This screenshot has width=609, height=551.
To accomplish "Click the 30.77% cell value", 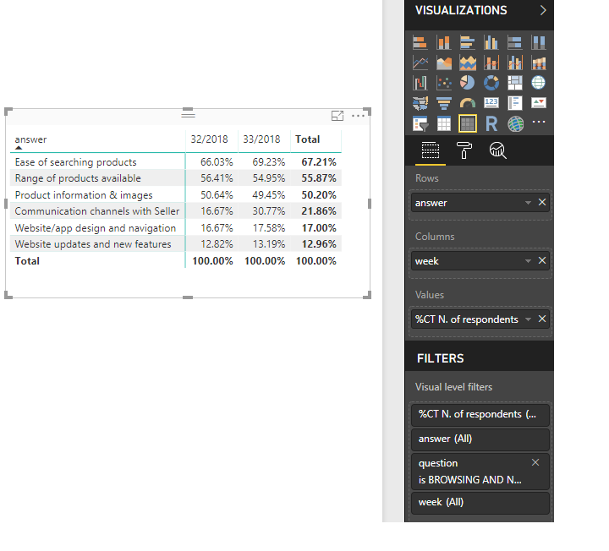I will pos(269,211).
